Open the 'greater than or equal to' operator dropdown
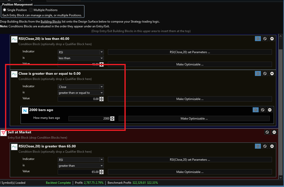 (x=81, y=93)
